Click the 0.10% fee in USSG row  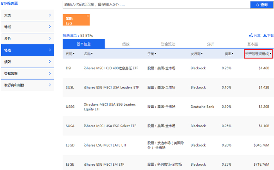227,107
